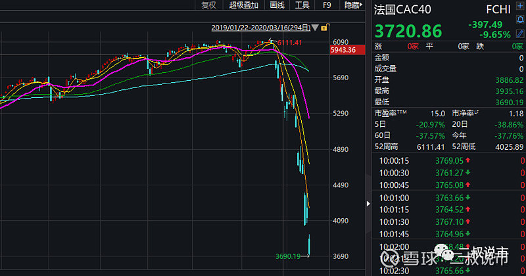The height and width of the screenshot is (276, 526).
Task: Toggle the 隐藏 hide panel button
Action: pos(352,5)
